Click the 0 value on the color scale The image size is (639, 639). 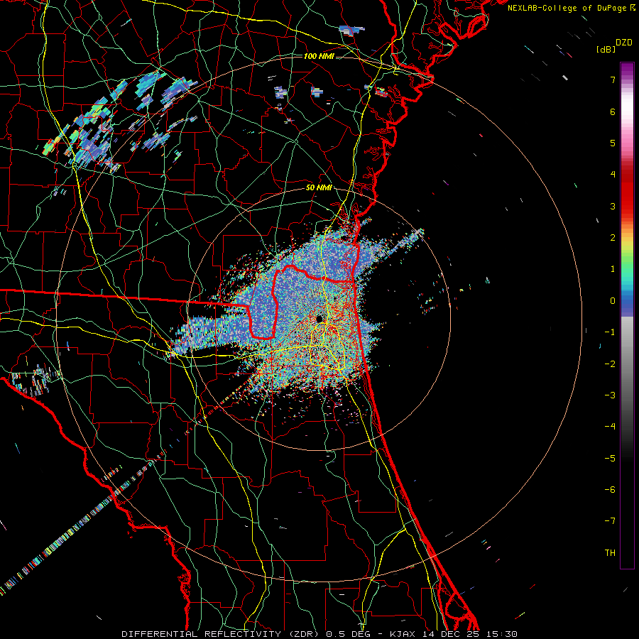pos(613,301)
